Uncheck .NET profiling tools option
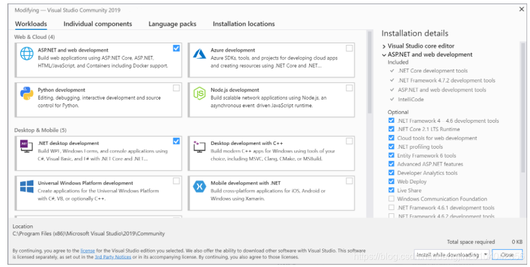The width and height of the screenshot is (530, 267). (391, 146)
